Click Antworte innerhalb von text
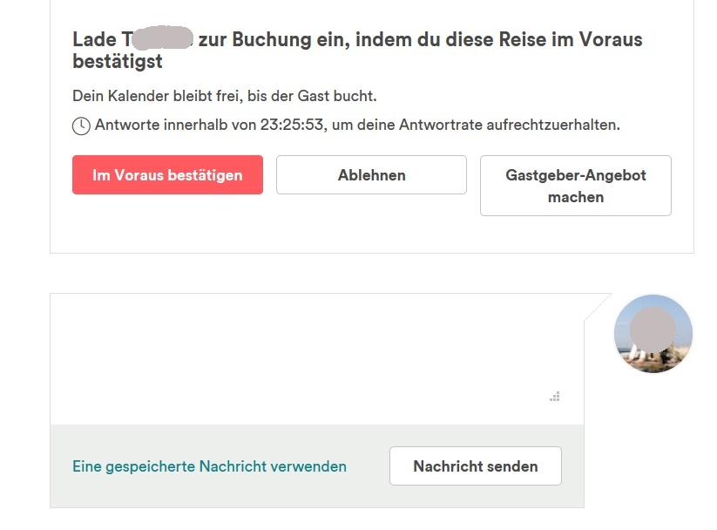The image size is (717, 530). [x=175, y=125]
